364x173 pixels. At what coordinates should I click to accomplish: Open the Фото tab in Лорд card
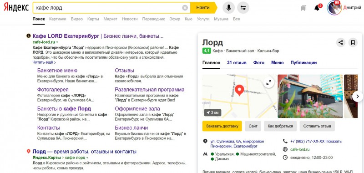click(259, 63)
